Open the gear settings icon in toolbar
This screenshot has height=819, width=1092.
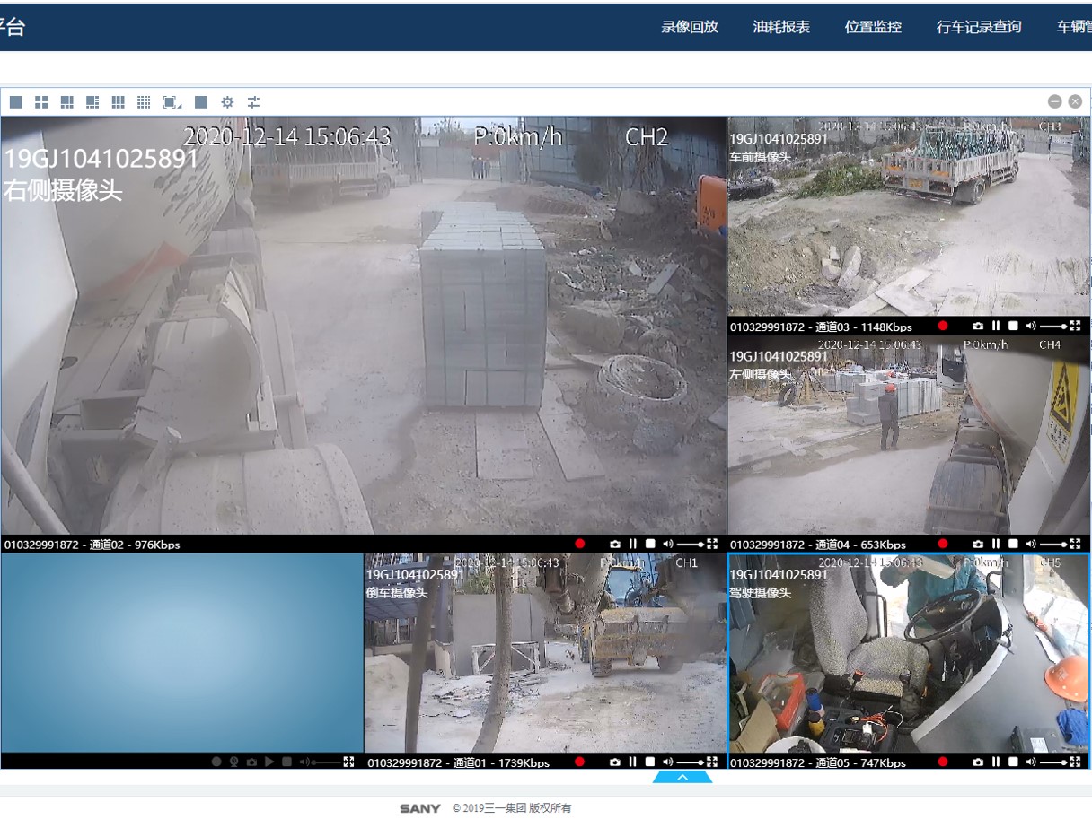[227, 102]
